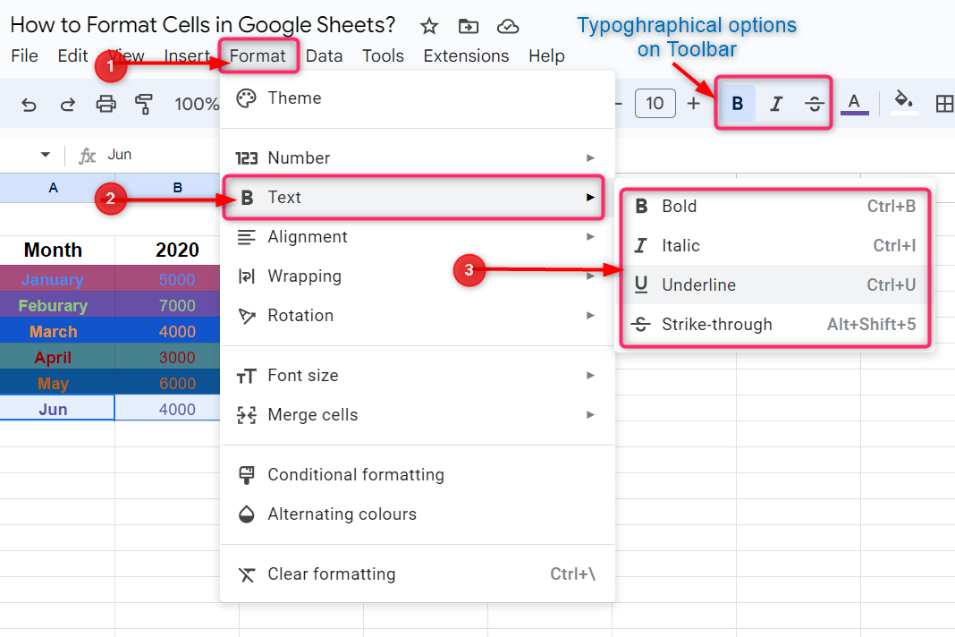Click the Redo arrow icon
Image resolution: width=955 pixels, height=637 pixels.
pyautogui.click(x=68, y=105)
